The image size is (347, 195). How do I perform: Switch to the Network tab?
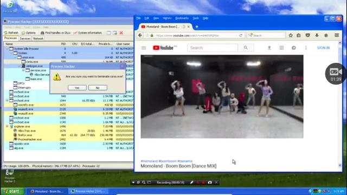click(x=38, y=38)
